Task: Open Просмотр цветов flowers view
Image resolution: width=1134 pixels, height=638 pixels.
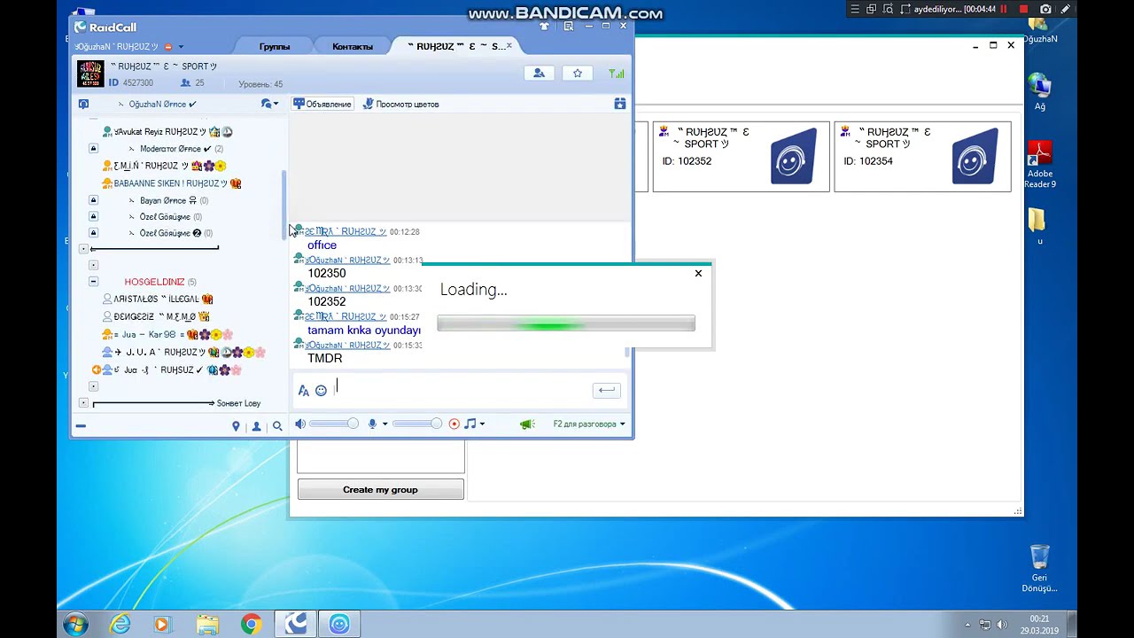Action: pos(400,104)
